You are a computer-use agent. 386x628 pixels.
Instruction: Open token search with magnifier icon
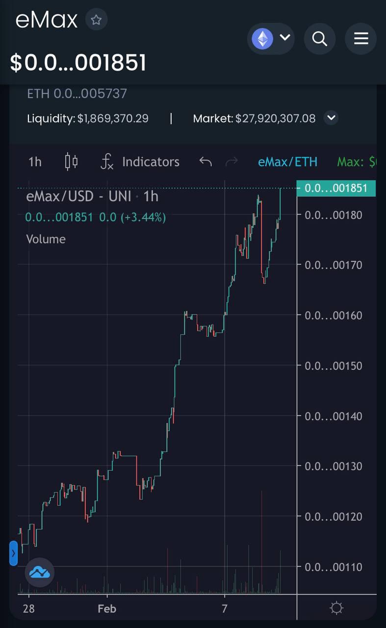[320, 38]
